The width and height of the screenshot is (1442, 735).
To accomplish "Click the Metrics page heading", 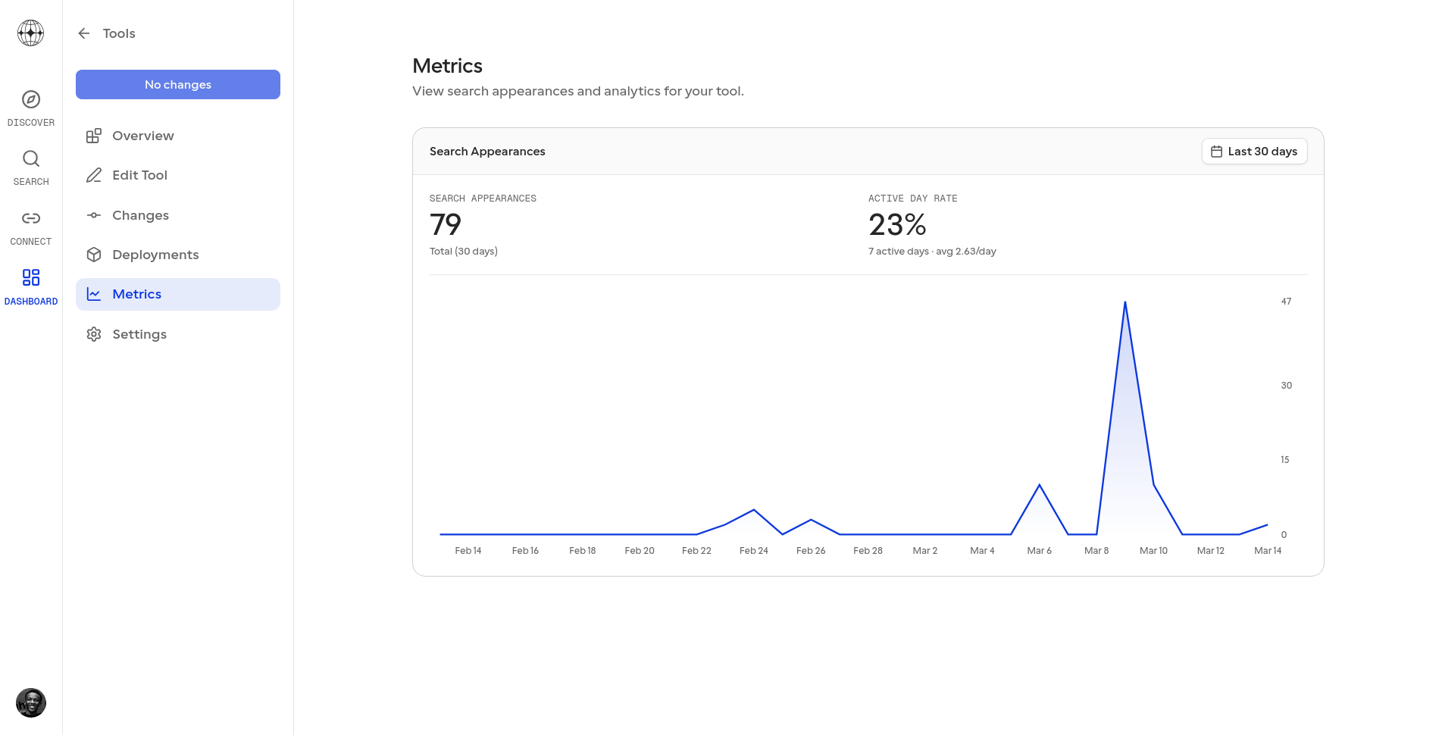I will tap(447, 66).
